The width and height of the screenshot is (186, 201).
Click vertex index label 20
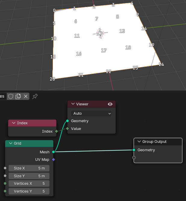(52, 79)
